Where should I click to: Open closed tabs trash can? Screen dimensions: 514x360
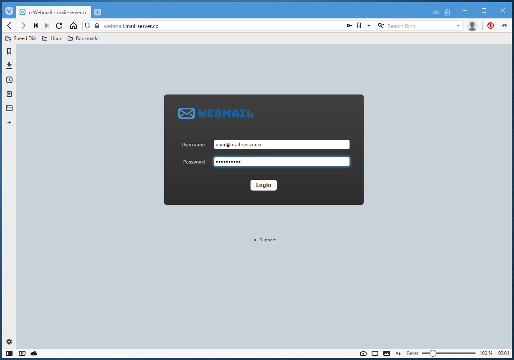coord(447,12)
